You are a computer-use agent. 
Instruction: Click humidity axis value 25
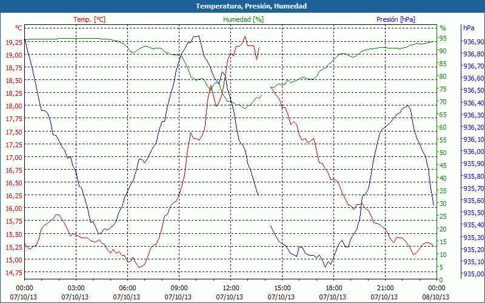click(443, 216)
